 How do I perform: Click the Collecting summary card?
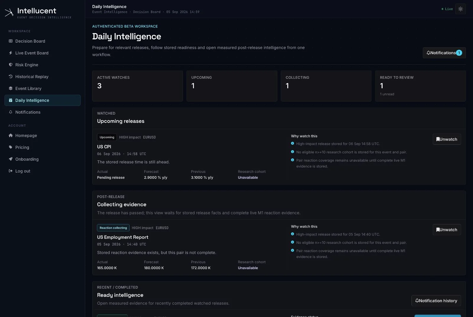[326, 86]
